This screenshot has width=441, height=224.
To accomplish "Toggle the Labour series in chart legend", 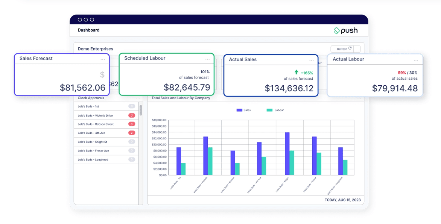I will (x=275, y=110).
